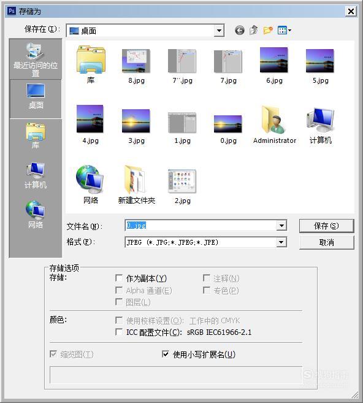Select 库 in the left sidebar

click(36, 136)
